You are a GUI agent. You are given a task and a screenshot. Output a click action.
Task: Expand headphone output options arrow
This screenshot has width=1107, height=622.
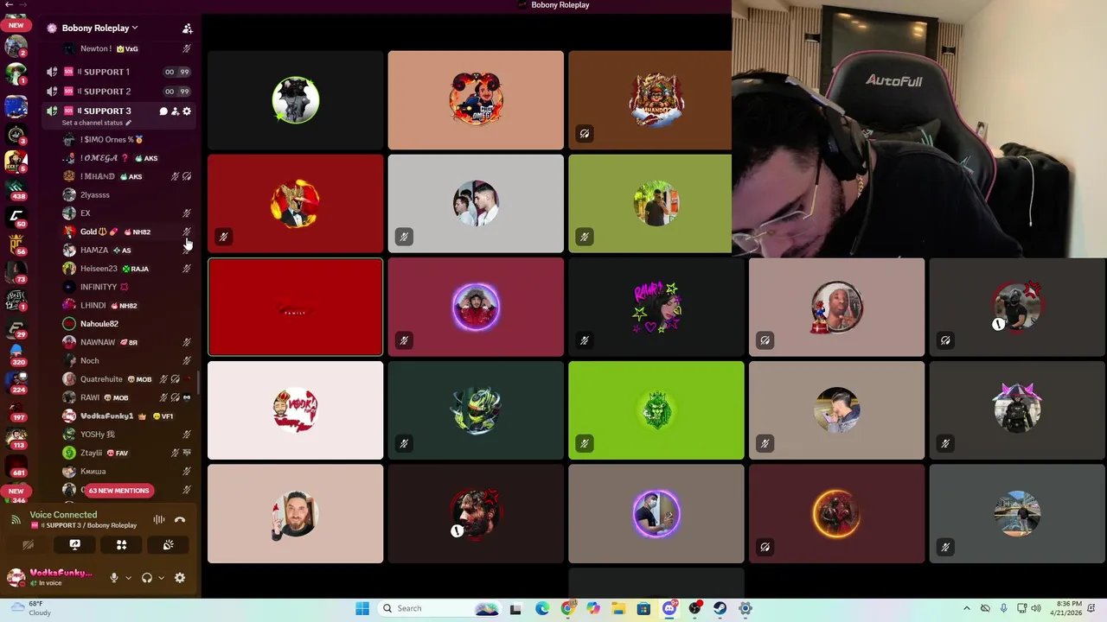[161, 578]
